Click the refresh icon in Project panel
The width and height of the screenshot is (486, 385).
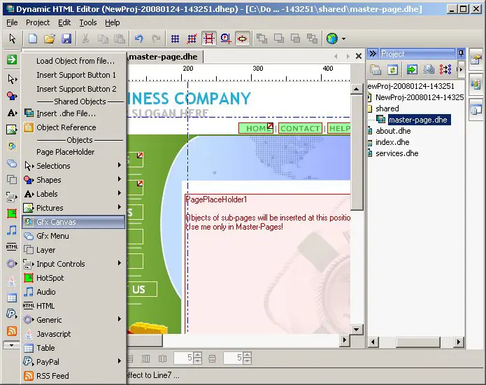pyautogui.click(x=393, y=69)
